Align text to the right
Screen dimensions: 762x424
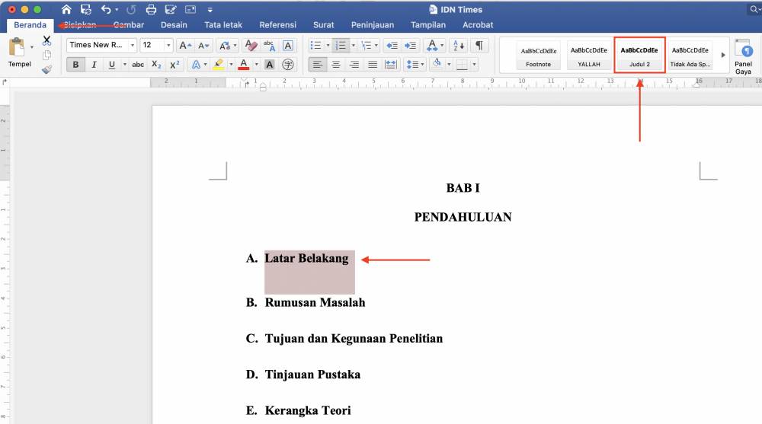(x=354, y=64)
